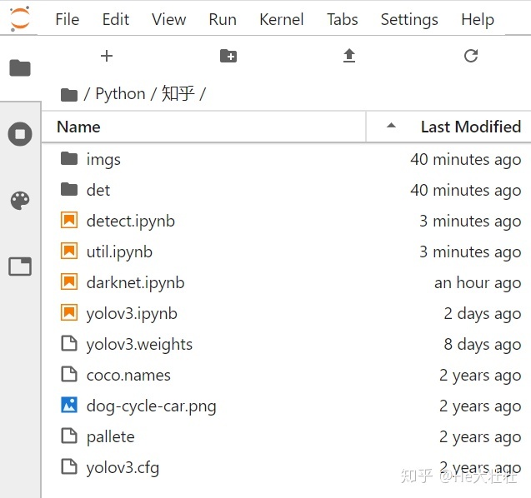Create a new folder with toolbar icon
This screenshot has width=531, height=498.
click(x=228, y=56)
